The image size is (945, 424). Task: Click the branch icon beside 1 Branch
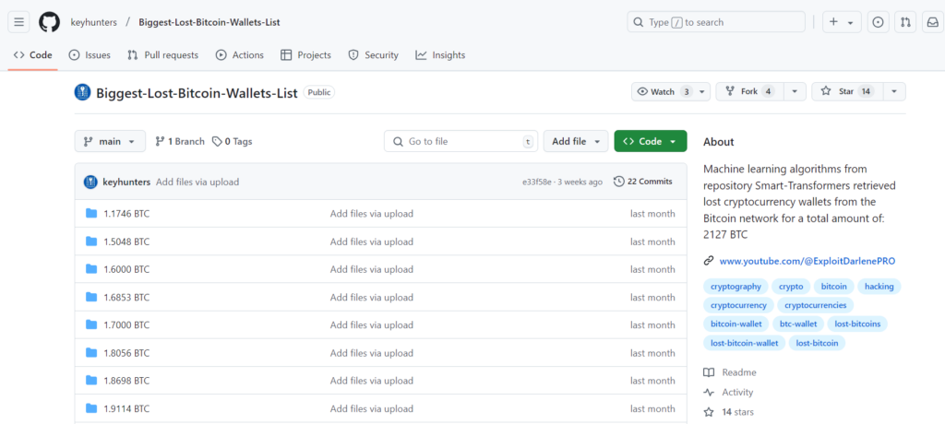161,142
